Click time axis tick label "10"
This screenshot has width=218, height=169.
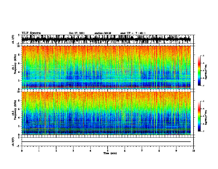point(194,151)
